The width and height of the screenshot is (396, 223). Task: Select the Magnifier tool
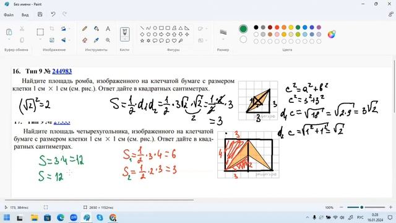pyautogui.click(x=108, y=40)
